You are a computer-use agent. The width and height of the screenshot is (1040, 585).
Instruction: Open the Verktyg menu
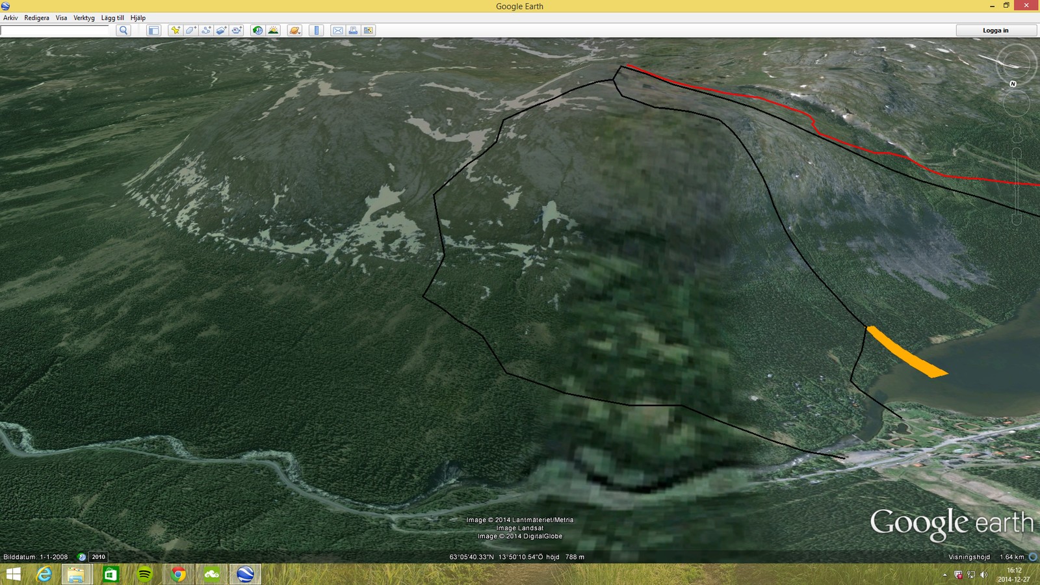(x=84, y=18)
